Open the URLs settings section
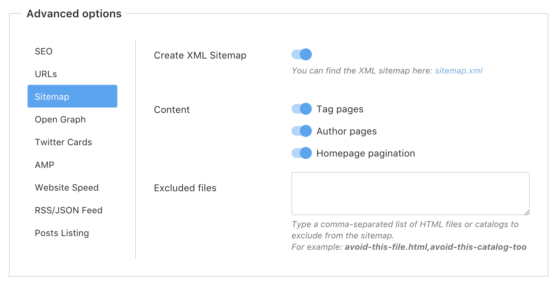The image size is (559, 294). click(46, 74)
